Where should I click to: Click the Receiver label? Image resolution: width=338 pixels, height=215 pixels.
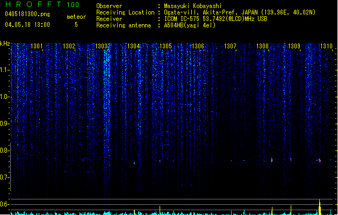click(109, 19)
